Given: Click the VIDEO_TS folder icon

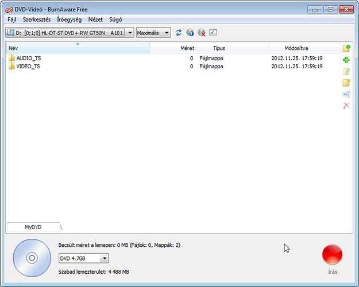Looking at the screenshot, I should point(11,66).
